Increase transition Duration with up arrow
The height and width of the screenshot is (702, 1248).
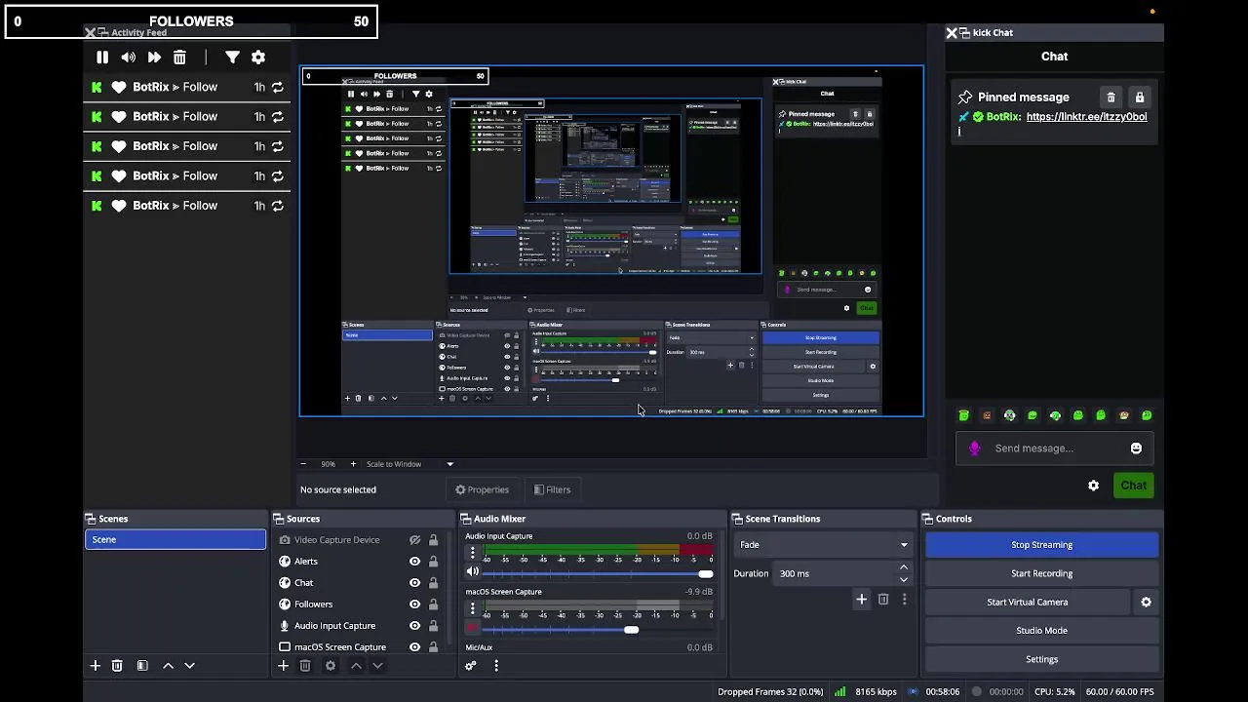tap(903, 567)
